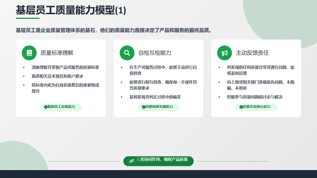Click the chain link icon in bottom banner
The width and height of the screenshot is (317, 178).
tap(131, 161)
